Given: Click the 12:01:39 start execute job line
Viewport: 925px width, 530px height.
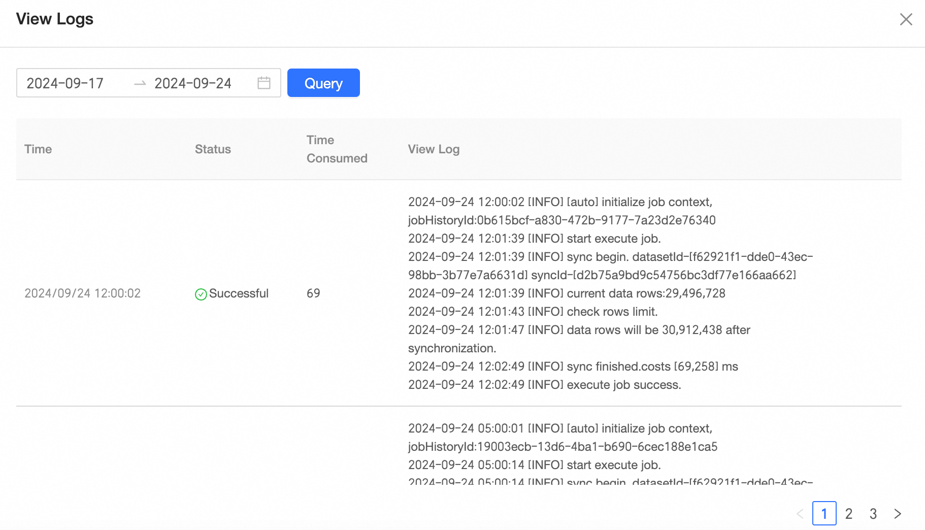Looking at the screenshot, I should coord(535,239).
